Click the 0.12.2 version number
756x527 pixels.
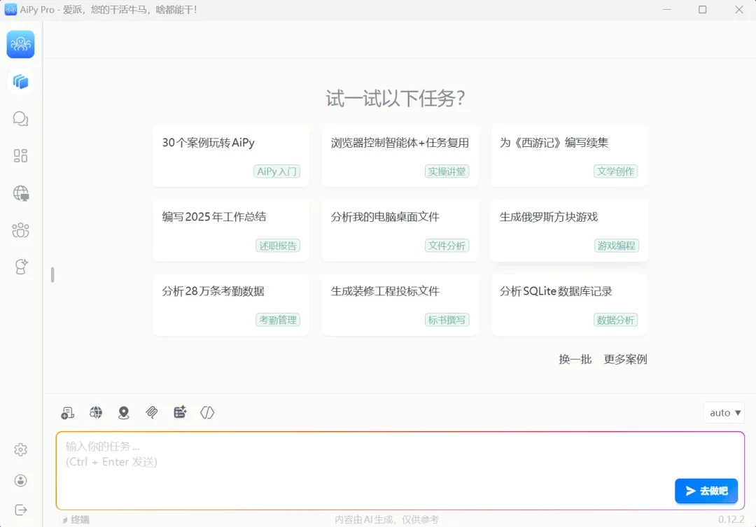point(731,519)
